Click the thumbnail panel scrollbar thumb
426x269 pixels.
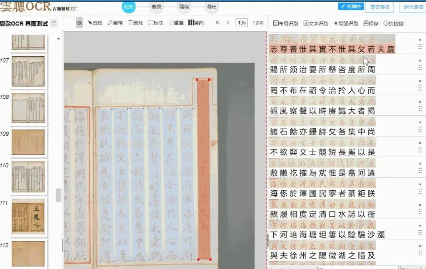[x=58, y=195]
